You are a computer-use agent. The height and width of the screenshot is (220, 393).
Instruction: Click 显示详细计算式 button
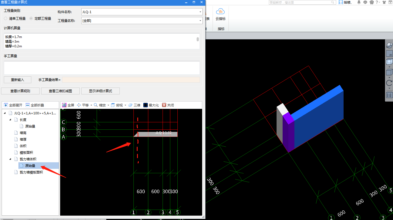pos(101,91)
